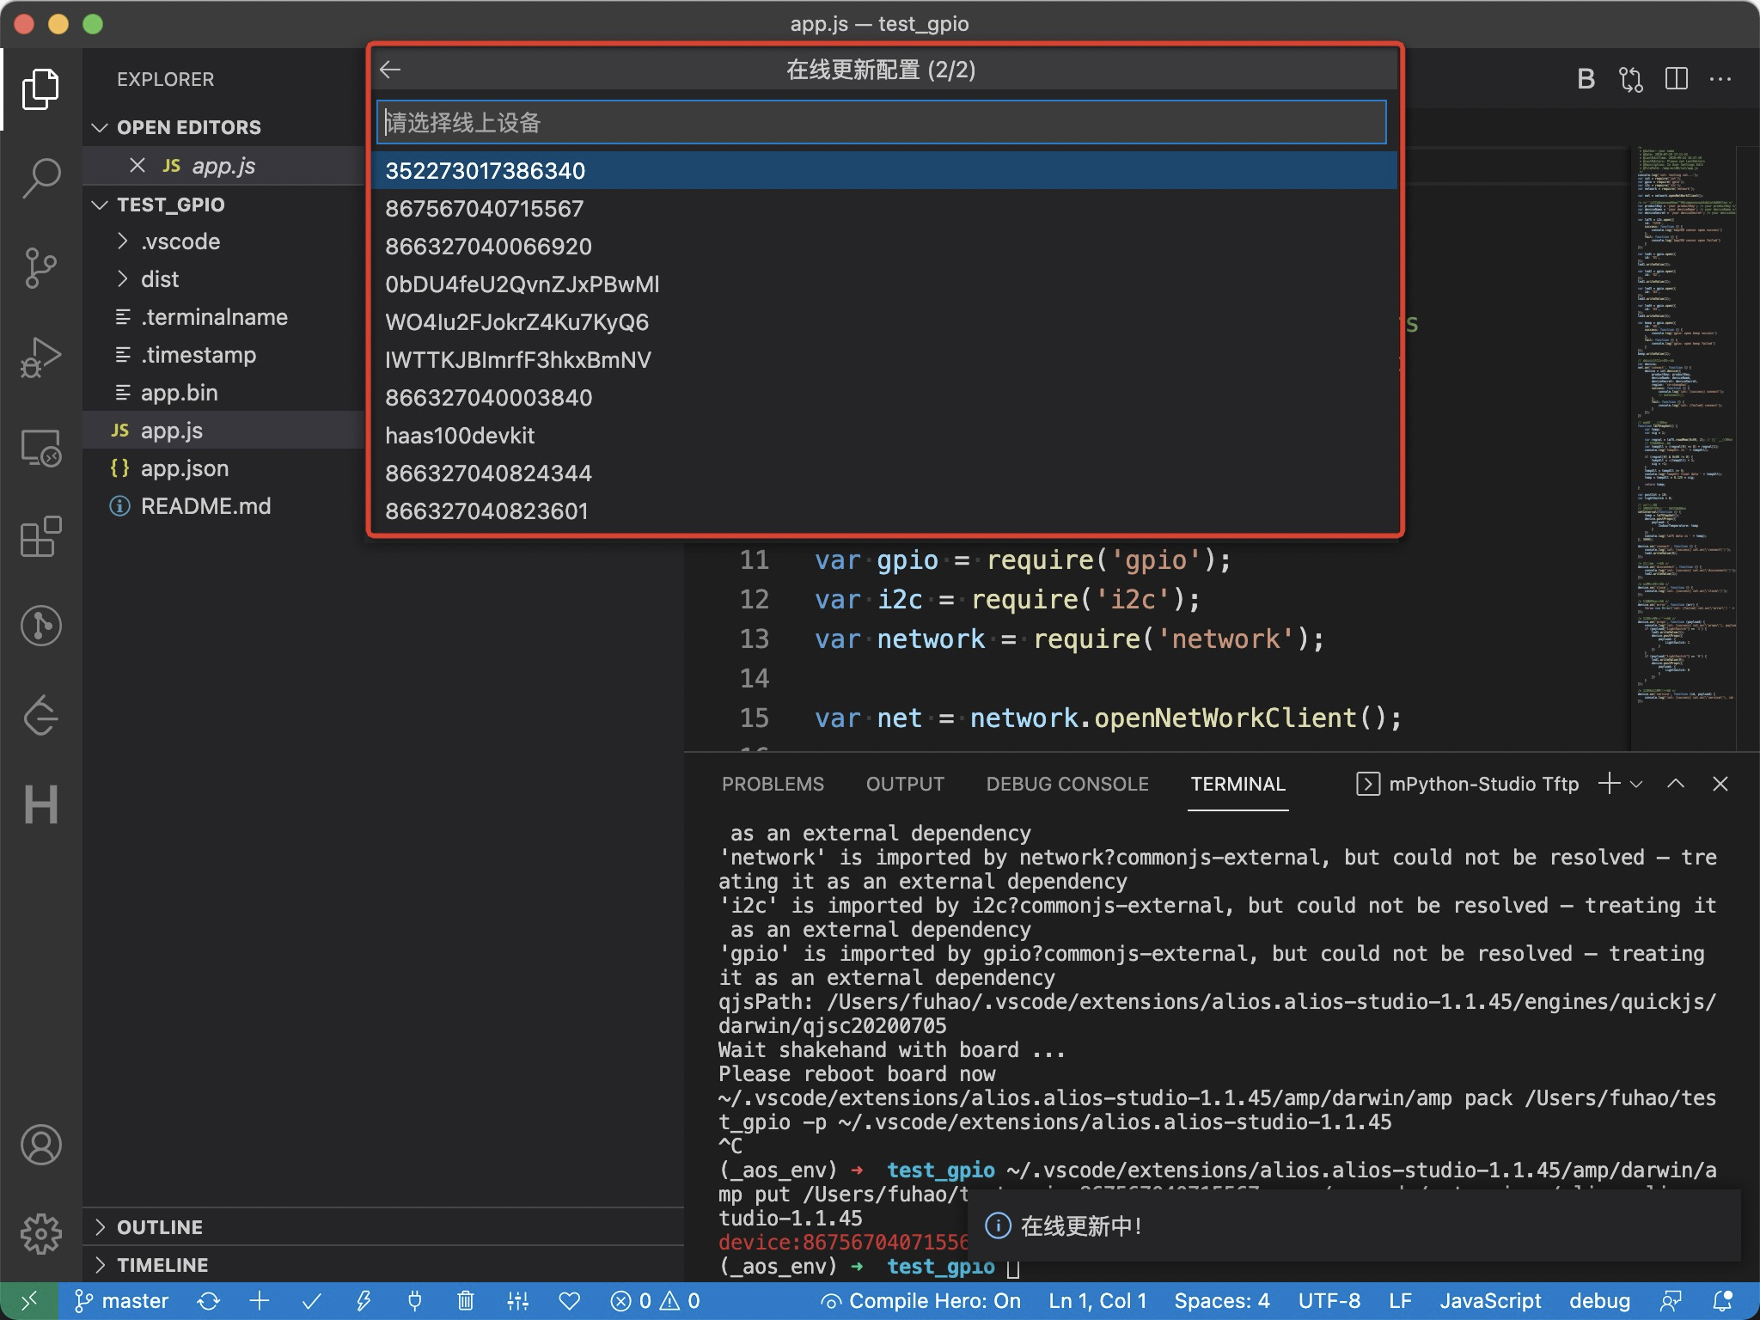Click the lightning burn icon in status bar
The height and width of the screenshot is (1320, 1760).
pyautogui.click(x=364, y=1301)
